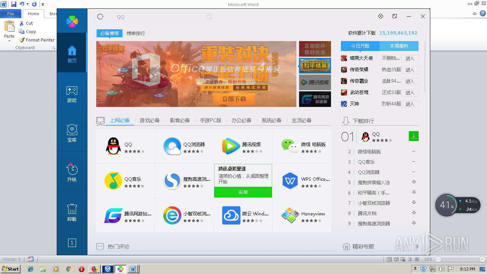Image resolution: width=487 pixels, height=274 pixels.
Task: Select the WPS Office app icon
Action: (x=290, y=181)
